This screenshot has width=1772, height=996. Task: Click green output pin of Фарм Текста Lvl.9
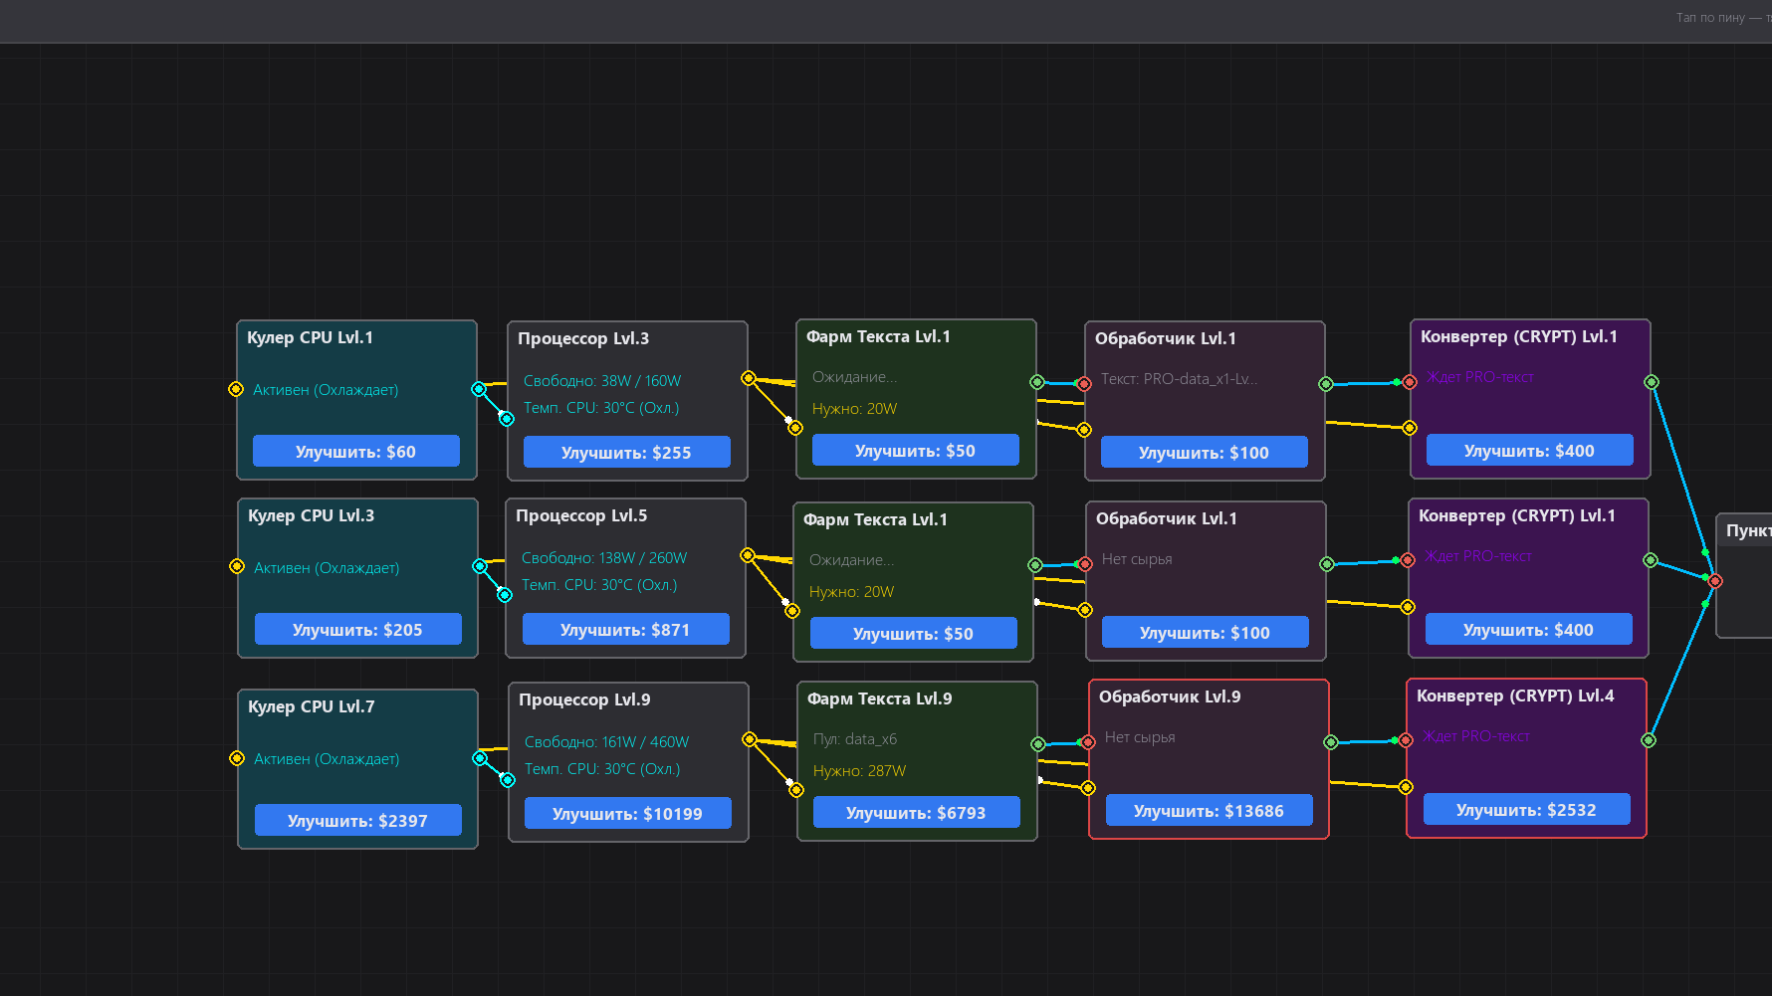click(1038, 744)
